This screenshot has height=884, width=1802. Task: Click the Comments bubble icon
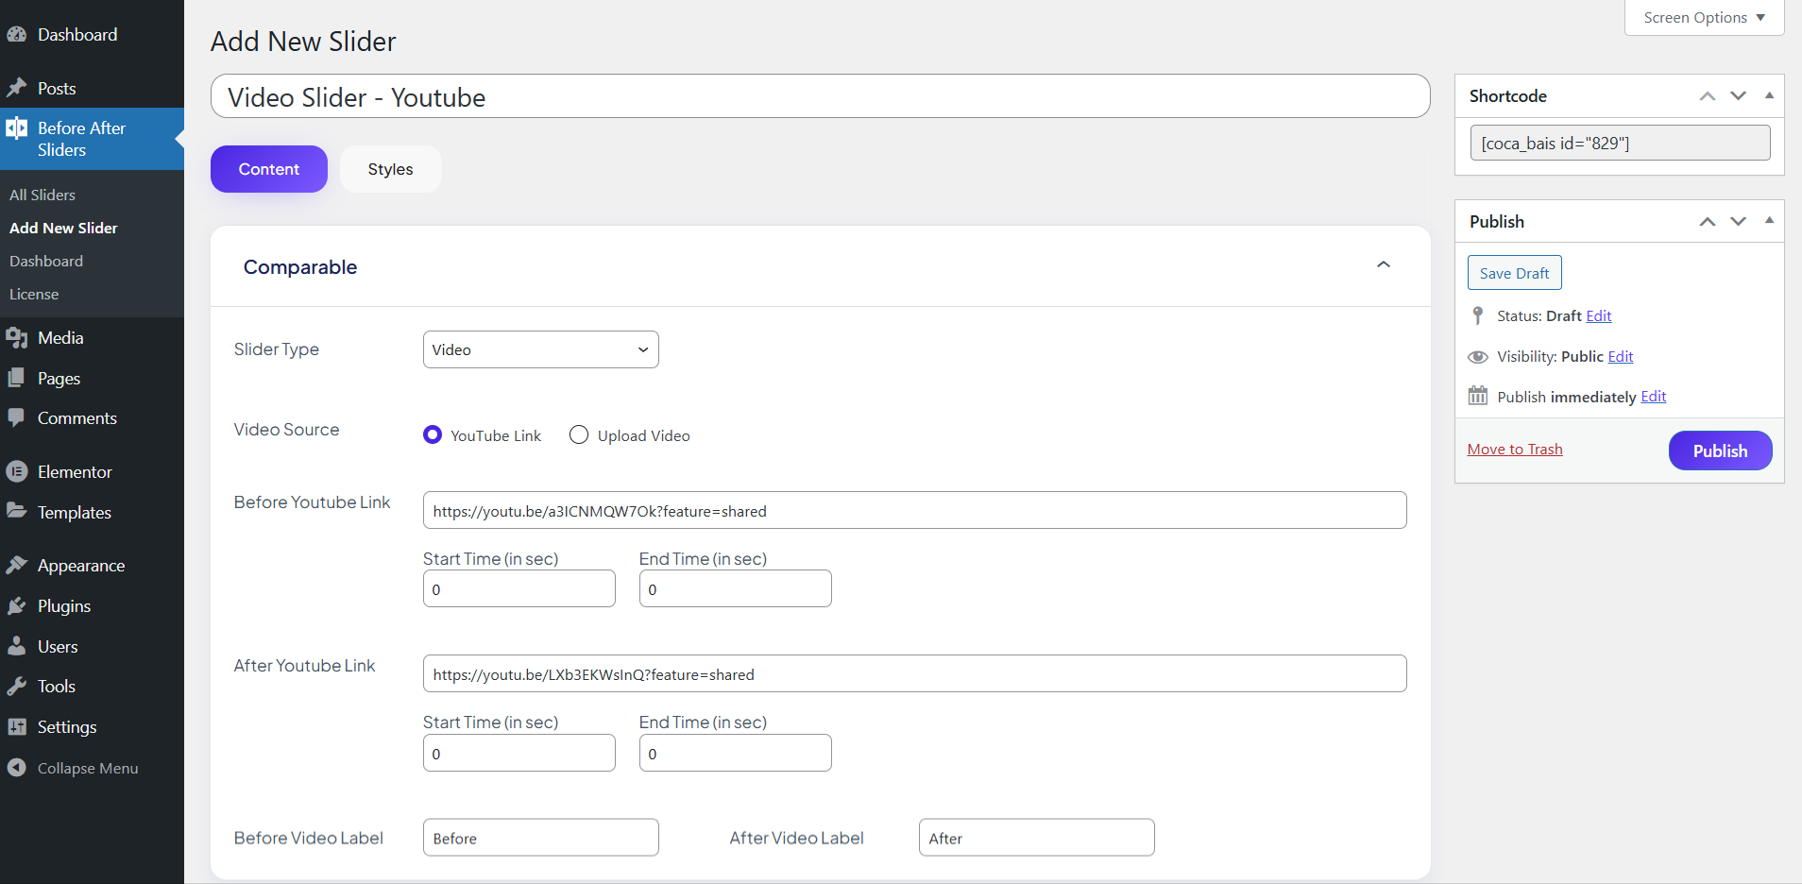pos(16,417)
